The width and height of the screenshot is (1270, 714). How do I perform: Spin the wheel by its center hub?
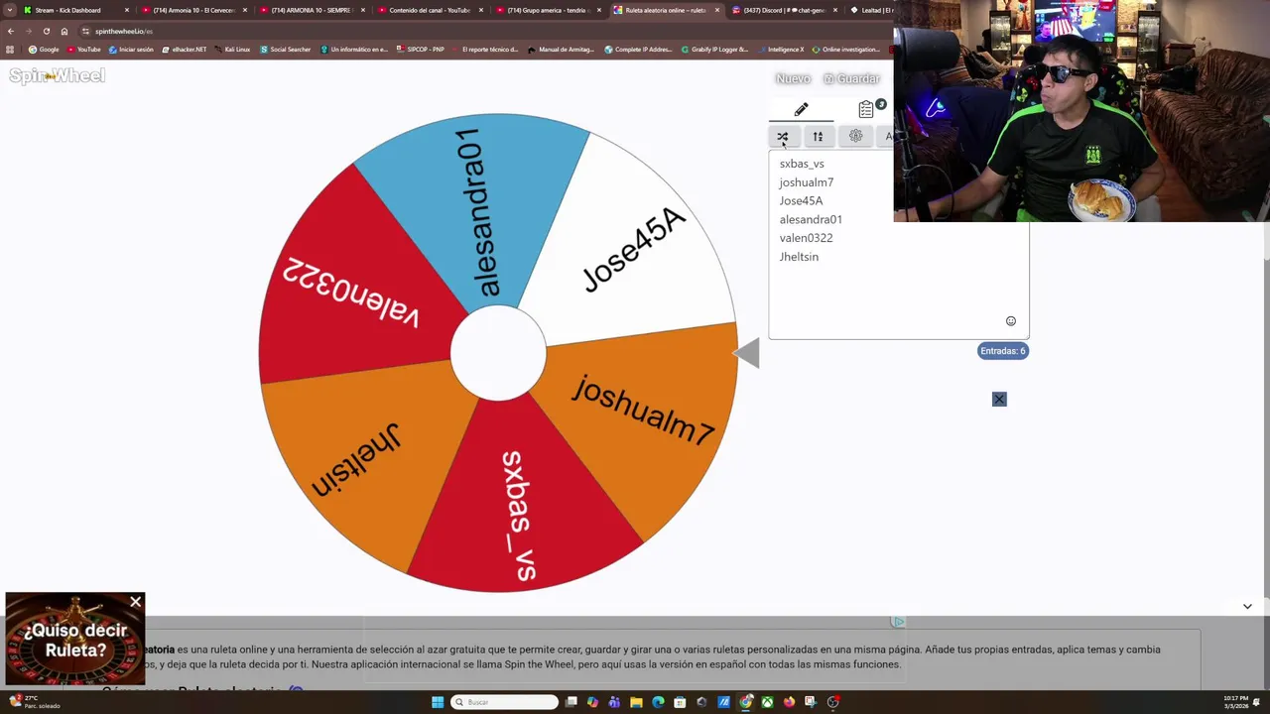(x=498, y=353)
